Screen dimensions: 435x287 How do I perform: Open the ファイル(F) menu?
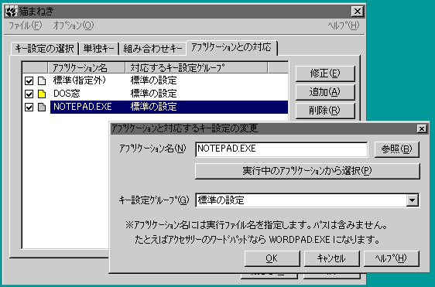click(26, 26)
